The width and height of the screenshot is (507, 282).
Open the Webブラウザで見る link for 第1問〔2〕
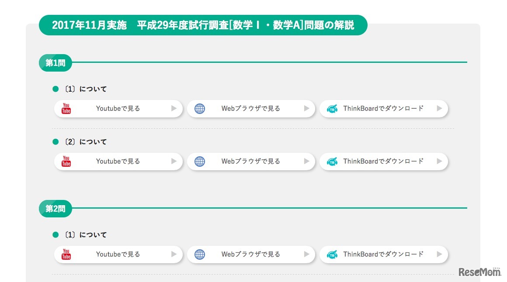tap(251, 161)
